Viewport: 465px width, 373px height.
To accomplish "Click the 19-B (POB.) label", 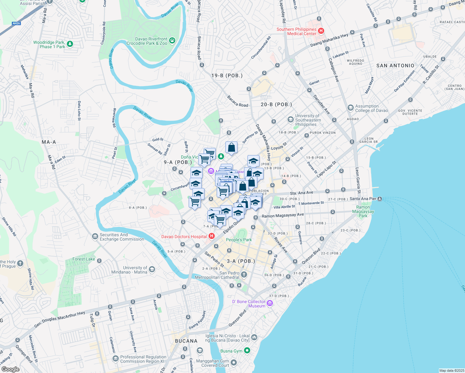I will (x=227, y=76).
